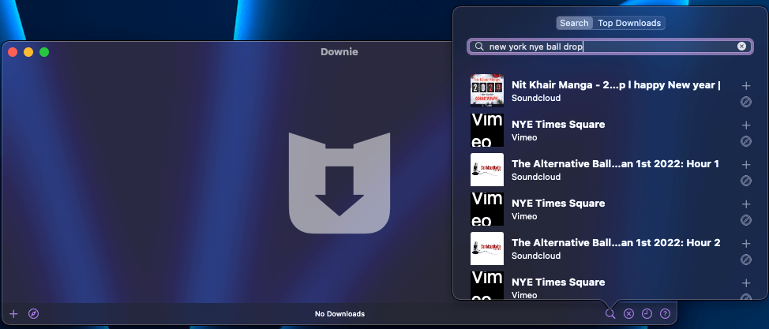Select 'The Alternative Ball...an 1st 2022: Hour 1' title

click(x=616, y=164)
